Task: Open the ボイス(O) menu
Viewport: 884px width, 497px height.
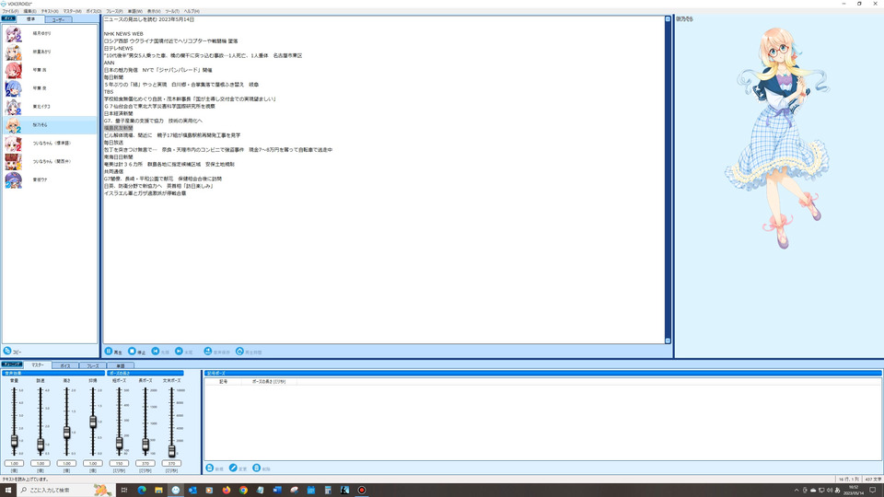Action: point(94,11)
